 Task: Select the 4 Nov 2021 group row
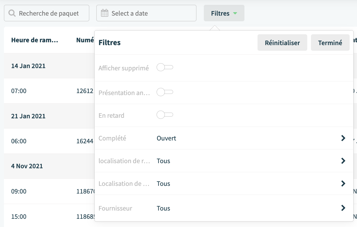click(x=49, y=166)
